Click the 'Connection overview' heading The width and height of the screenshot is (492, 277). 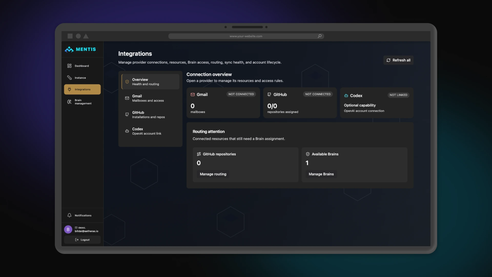[x=209, y=74]
